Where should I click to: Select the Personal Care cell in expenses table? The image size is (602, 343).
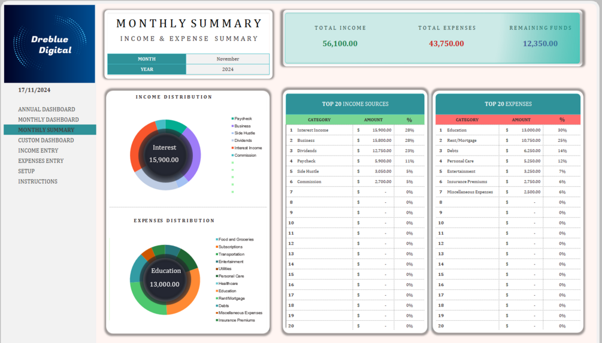pyautogui.click(x=472, y=161)
